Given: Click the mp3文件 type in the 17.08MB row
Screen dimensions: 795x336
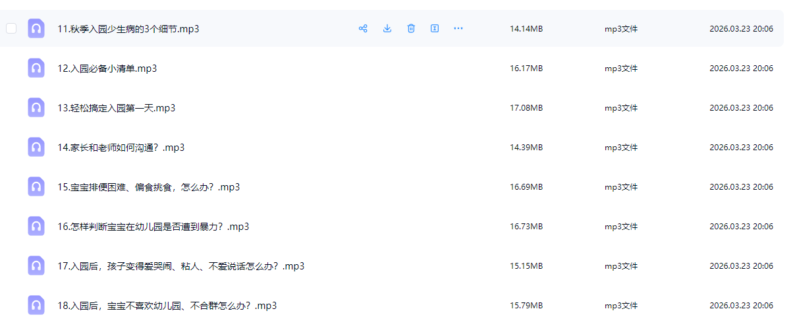Looking at the screenshot, I should tap(621, 108).
